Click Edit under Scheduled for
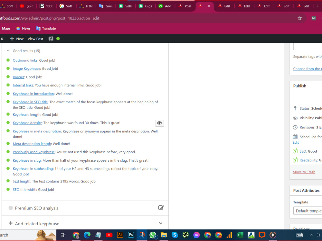 [296, 142]
